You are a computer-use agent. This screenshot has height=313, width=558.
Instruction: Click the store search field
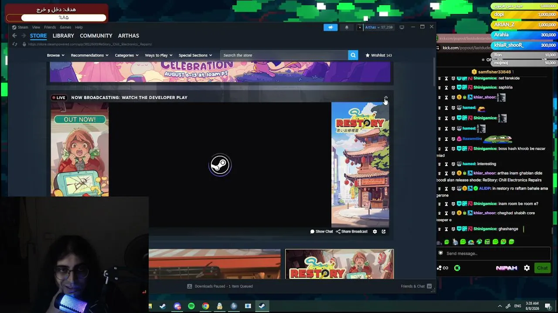tap(284, 55)
